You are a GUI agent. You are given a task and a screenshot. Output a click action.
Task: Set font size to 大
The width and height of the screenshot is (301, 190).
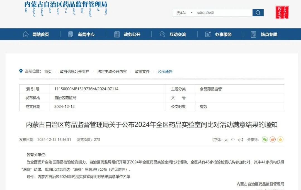coord(226,140)
